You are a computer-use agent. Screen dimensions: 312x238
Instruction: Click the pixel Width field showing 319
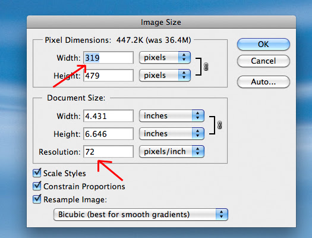[108, 58]
